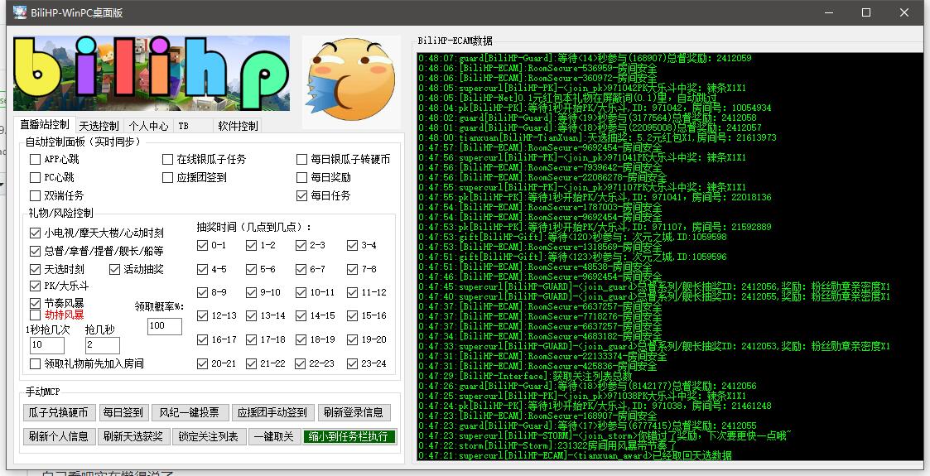This screenshot has width=930, height=476.
Task: Toggle the 11-12 hour slot
Action: coord(352,292)
